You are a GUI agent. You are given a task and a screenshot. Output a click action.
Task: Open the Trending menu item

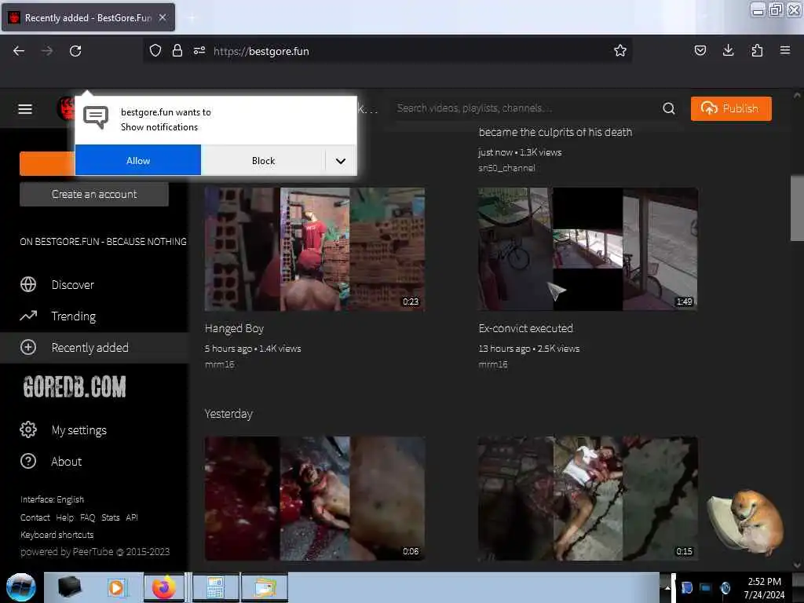(74, 316)
